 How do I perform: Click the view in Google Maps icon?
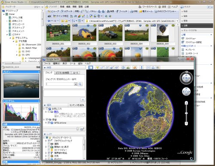[x=158, y=67]
